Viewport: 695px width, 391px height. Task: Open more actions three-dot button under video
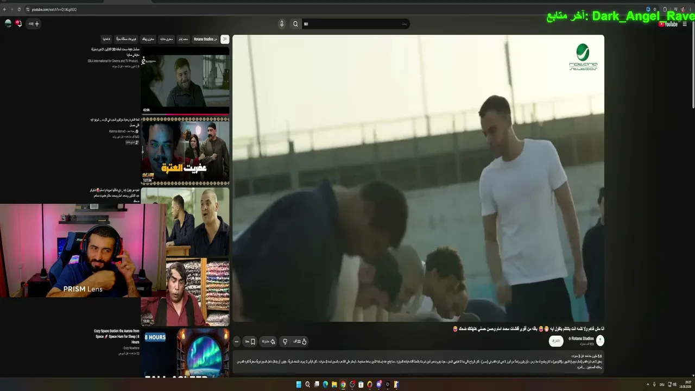click(236, 342)
